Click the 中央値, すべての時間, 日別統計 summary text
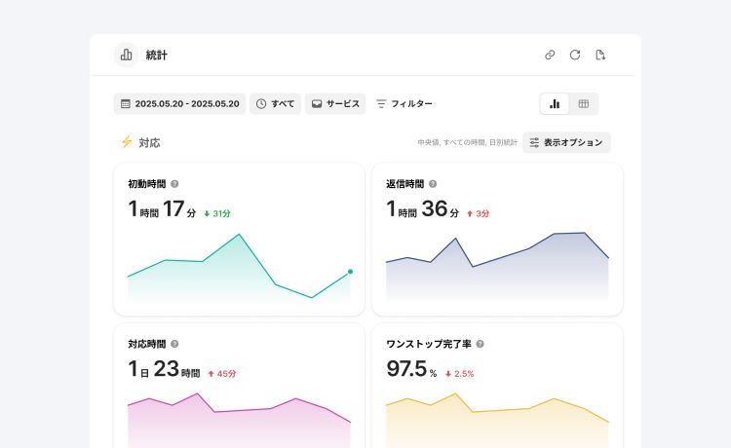 [x=467, y=142]
